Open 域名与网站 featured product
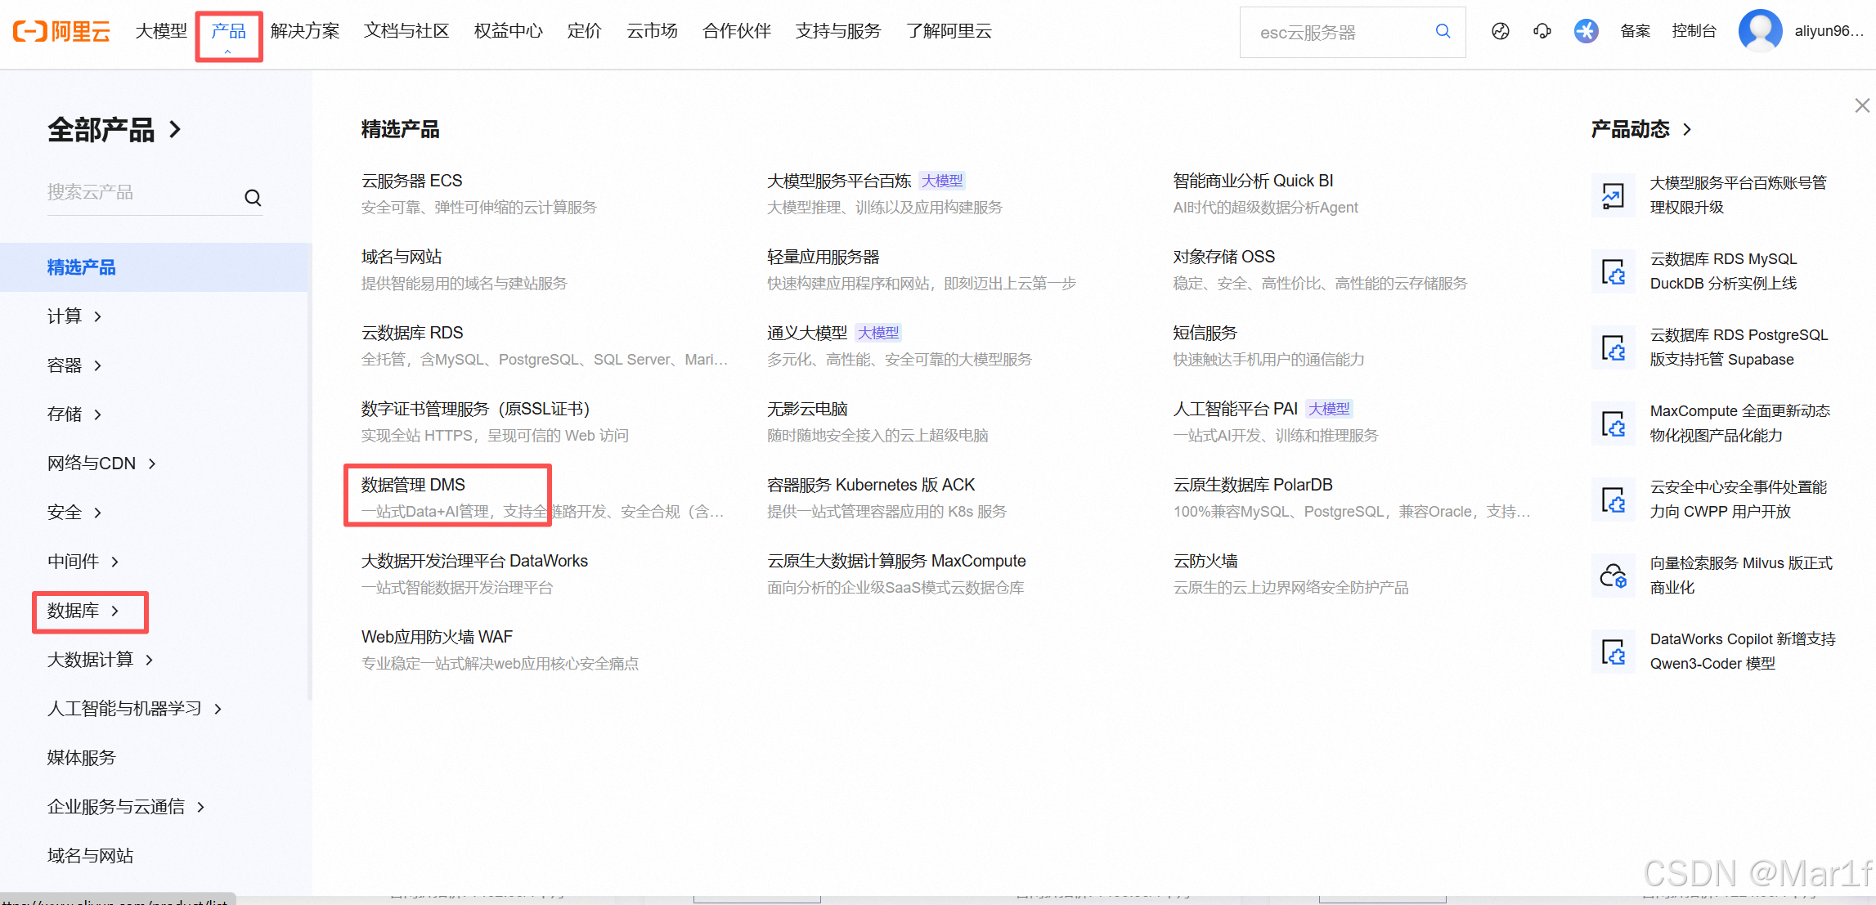This screenshot has width=1876, height=905. coord(402,257)
